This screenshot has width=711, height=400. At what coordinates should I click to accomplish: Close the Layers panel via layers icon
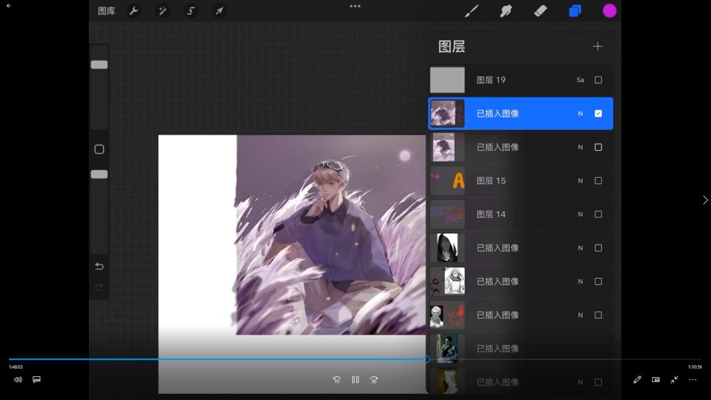[x=575, y=11]
